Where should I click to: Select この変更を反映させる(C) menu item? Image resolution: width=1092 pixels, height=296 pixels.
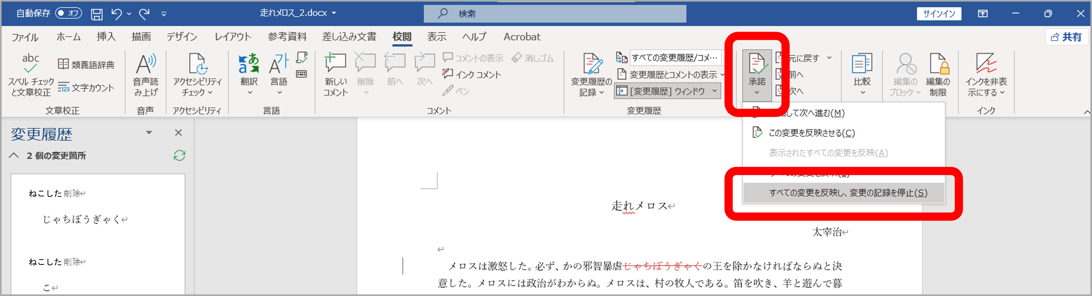pyautogui.click(x=843, y=133)
